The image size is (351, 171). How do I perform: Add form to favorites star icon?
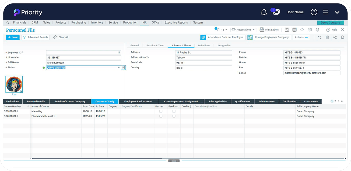[302, 30]
